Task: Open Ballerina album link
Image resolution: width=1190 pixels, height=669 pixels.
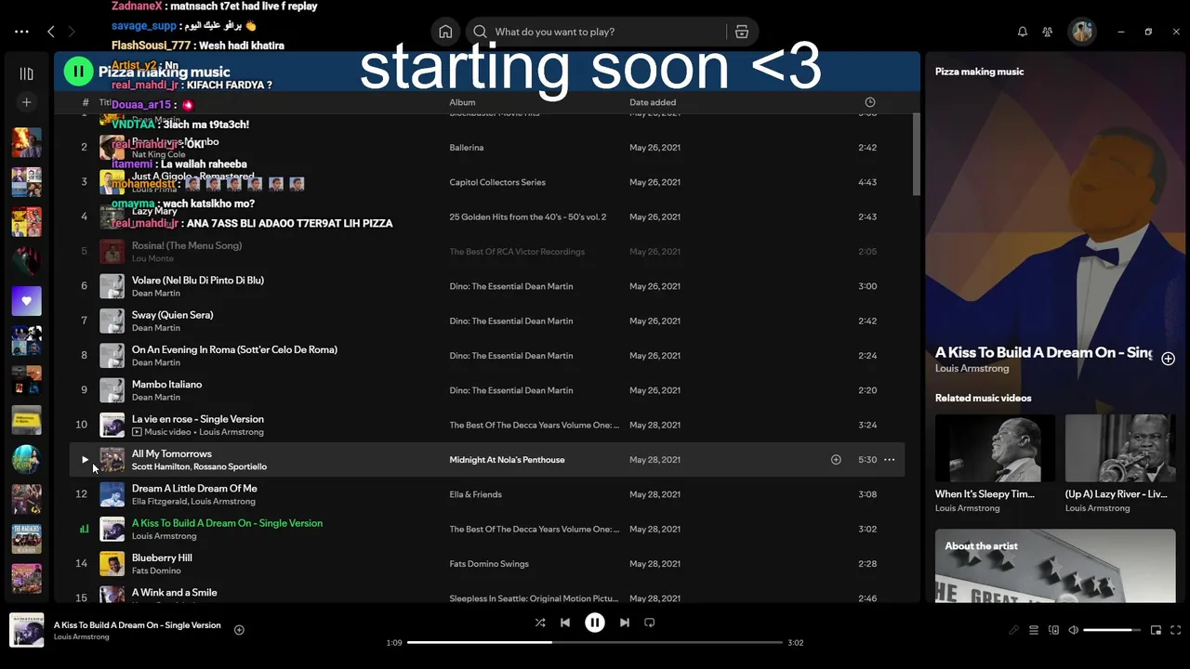Action: click(467, 148)
